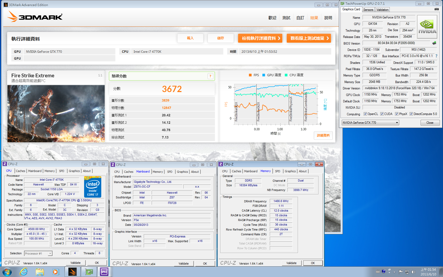Open Caches tab in first CPU-Z window
This screenshot has width=443, height=277.
click(21, 171)
